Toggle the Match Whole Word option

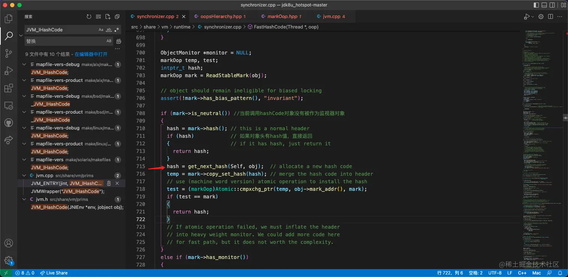tap(109, 30)
